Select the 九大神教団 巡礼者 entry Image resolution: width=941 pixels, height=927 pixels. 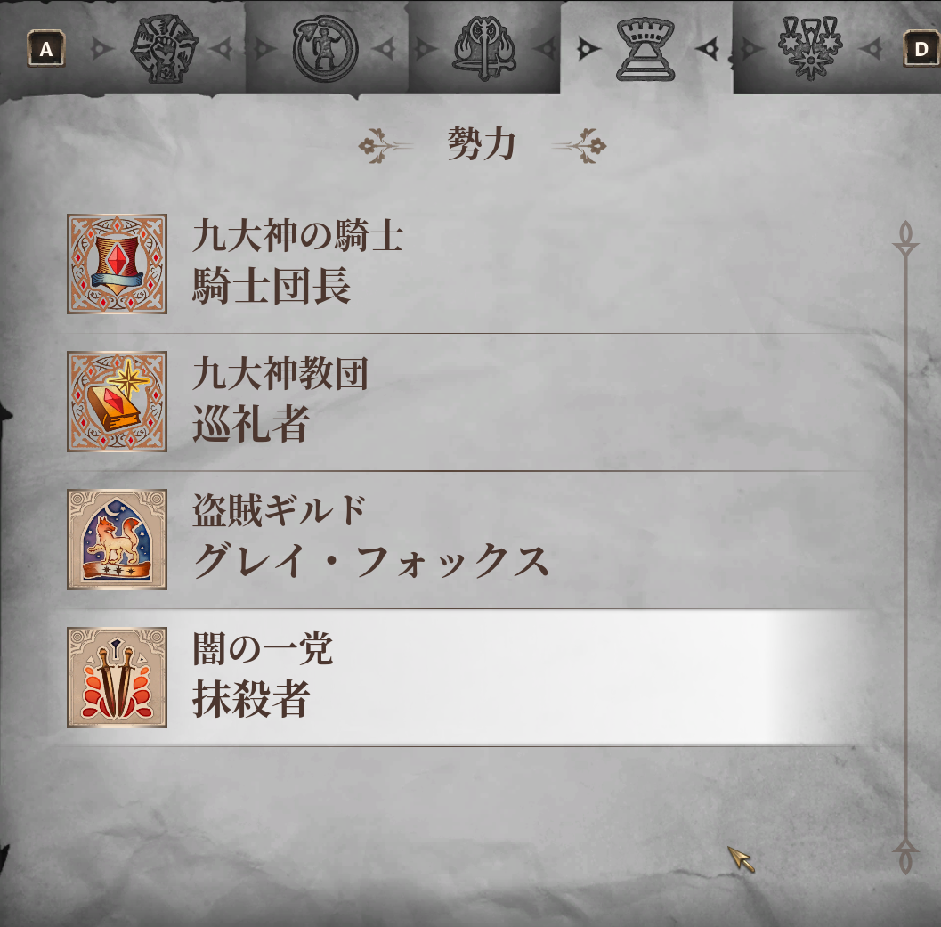pos(468,402)
